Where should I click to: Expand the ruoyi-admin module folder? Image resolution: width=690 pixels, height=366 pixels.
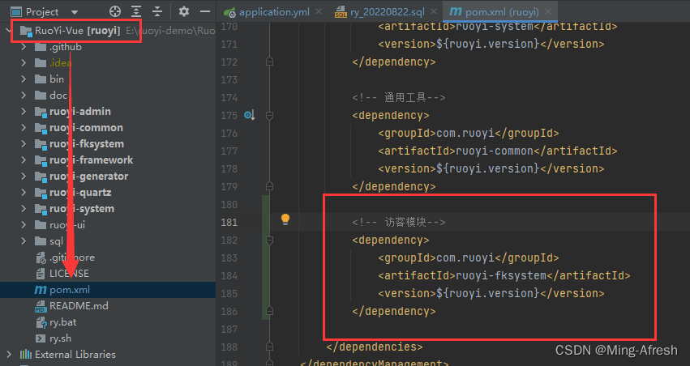pyautogui.click(x=24, y=112)
